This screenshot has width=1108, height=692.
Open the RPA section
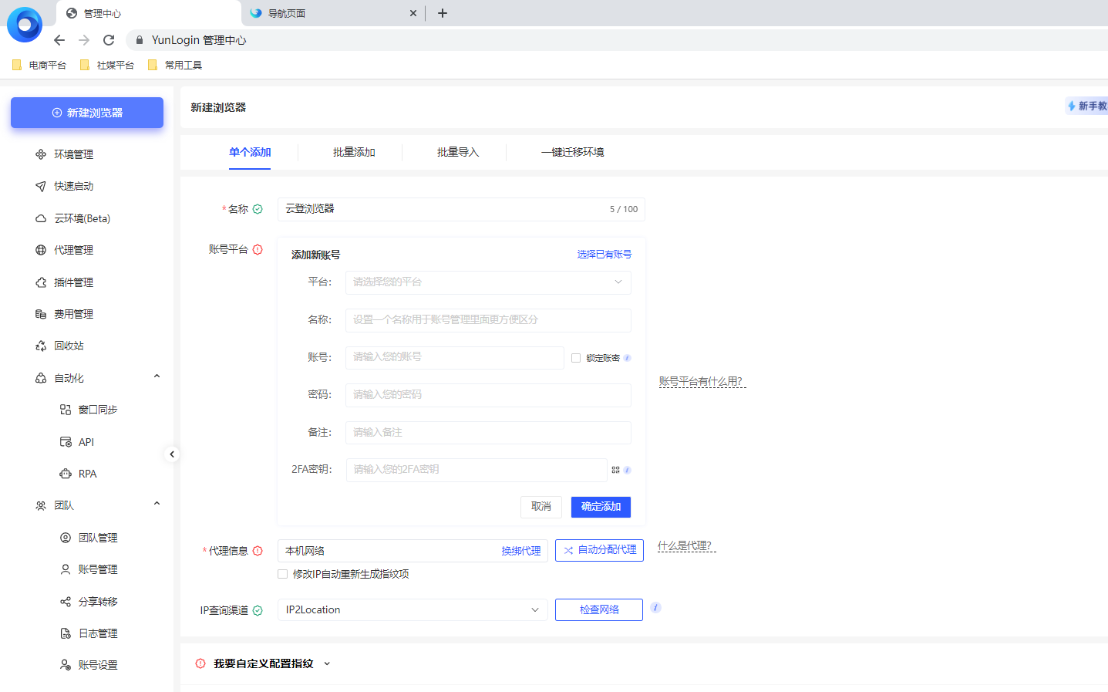coord(86,473)
